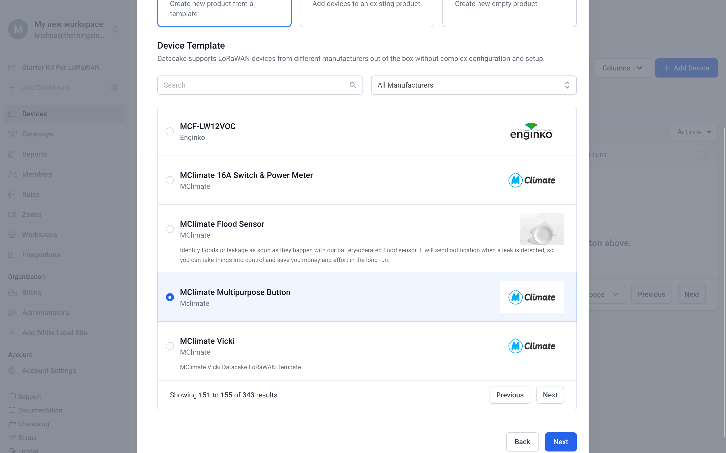Click the dashboard settings gear icon
The height and width of the screenshot is (453, 726).
pos(114,88)
